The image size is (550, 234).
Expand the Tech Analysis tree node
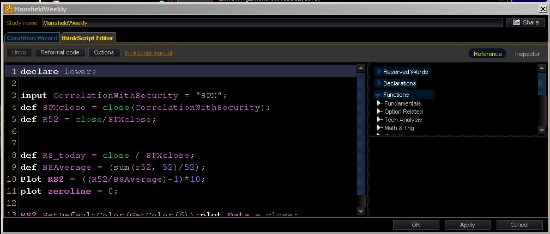[380, 120]
